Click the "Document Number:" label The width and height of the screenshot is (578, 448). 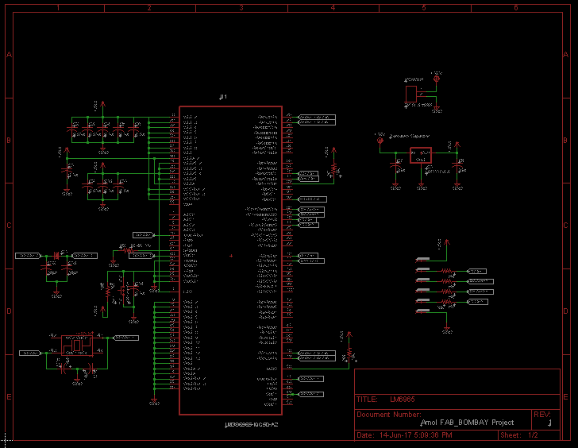pos(389,415)
